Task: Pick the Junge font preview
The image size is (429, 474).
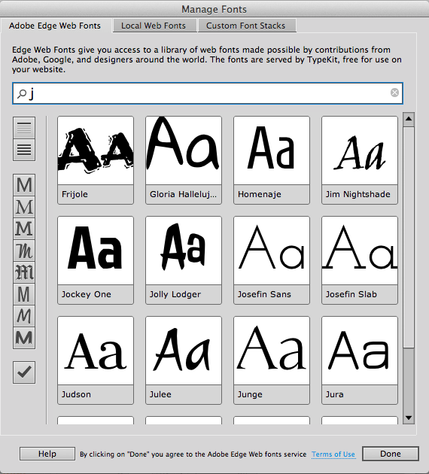Action: pos(272,351)
